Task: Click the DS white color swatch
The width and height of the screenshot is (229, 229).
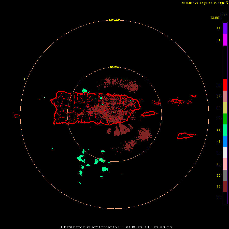Action: (x=225, y=153)
